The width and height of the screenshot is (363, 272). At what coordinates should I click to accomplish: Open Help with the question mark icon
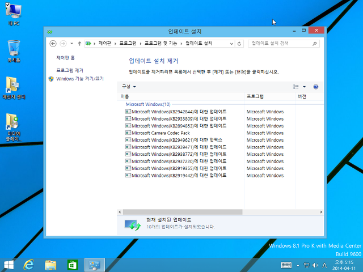click(315, 87)
